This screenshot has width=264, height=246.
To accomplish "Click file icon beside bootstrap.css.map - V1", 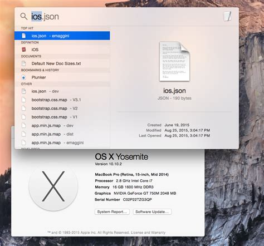I will 23,117.
